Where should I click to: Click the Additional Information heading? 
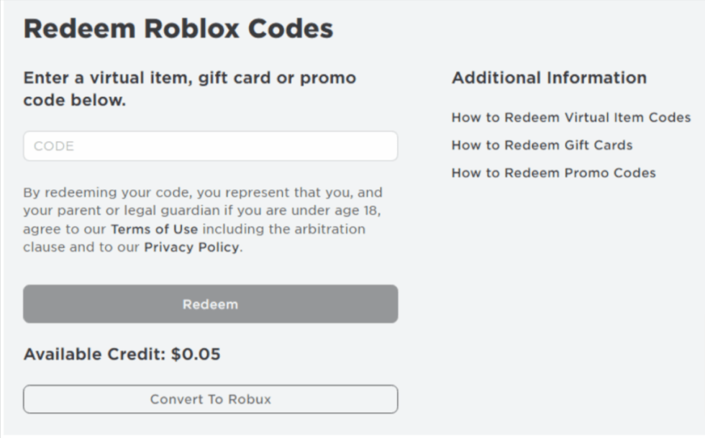(x=549, y=77)
